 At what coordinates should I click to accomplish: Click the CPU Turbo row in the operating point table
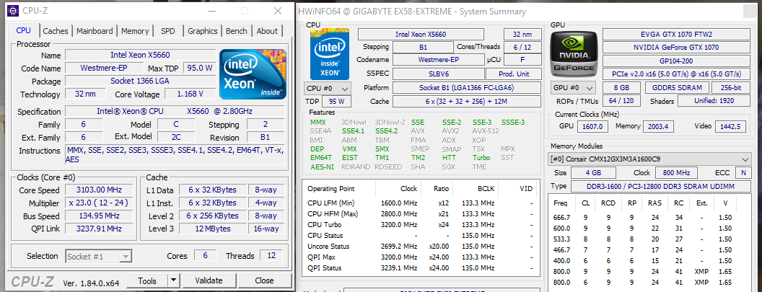coord(421,225)
